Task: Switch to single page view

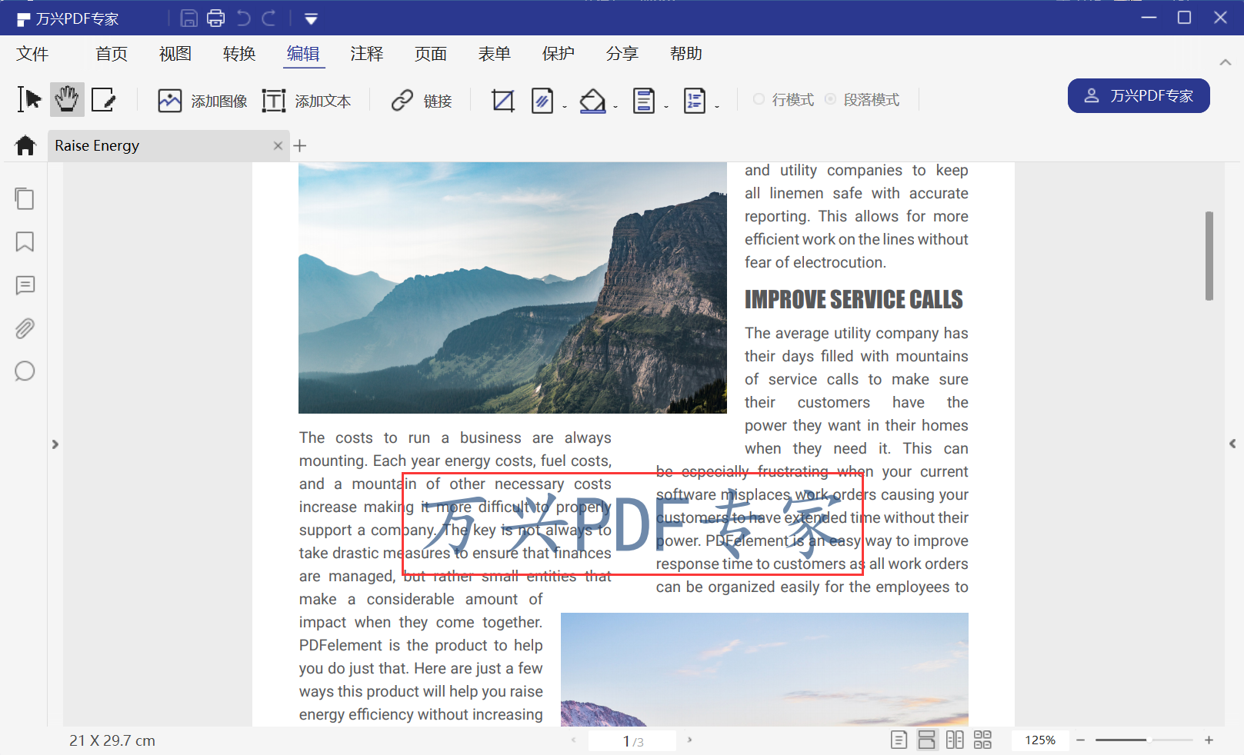Action: coord(899,740)
